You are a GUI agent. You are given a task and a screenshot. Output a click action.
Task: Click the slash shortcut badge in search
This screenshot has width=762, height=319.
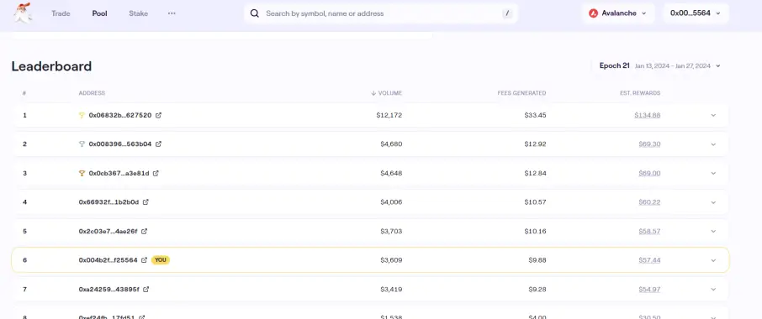click(x=507, y=13)
